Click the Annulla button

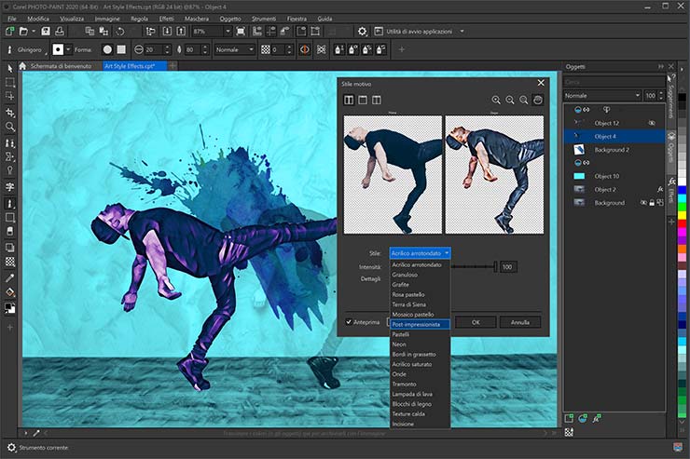tap(520, 322)
